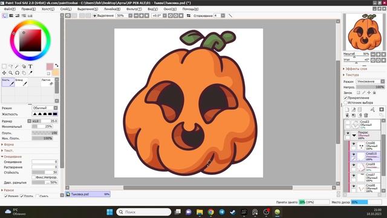Choose the Бленд blending brush preset
Viewport: 387px width, 218px height.
(21, 82)
